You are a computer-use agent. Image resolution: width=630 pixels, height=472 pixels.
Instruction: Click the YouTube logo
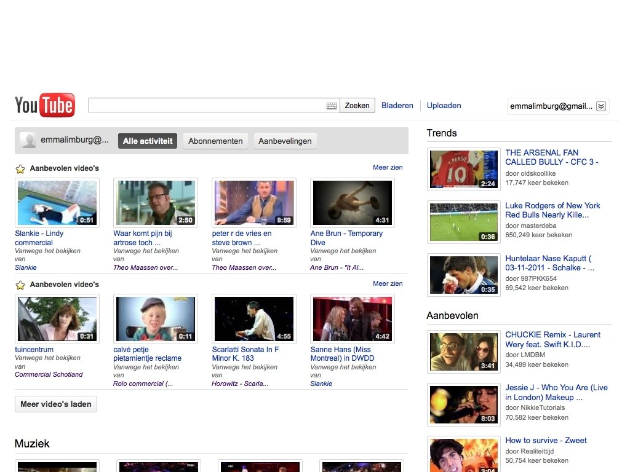click(44, 105)
